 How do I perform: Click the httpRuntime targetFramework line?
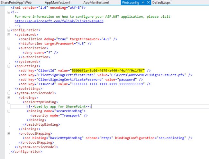pos(55,44)
